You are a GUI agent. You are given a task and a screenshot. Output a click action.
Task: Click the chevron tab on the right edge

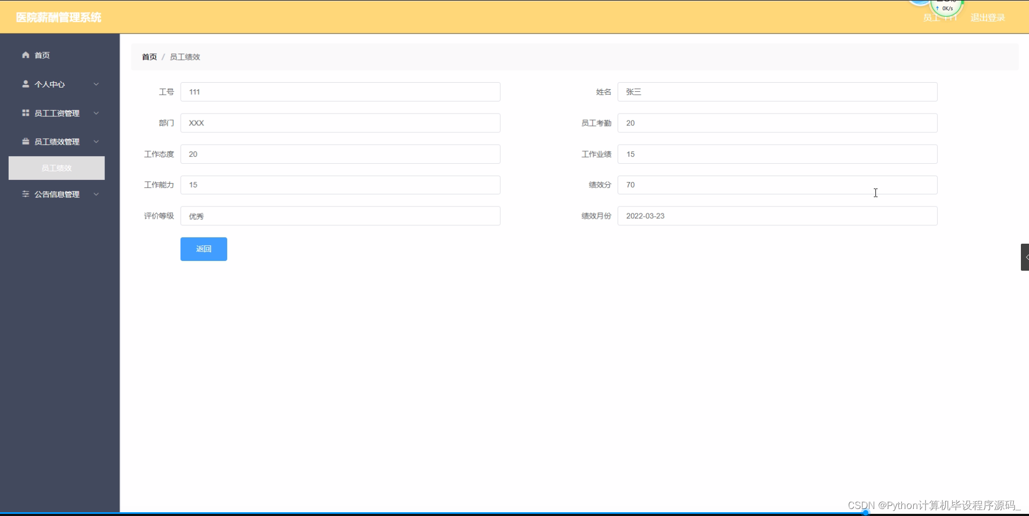click(1025, 257)
